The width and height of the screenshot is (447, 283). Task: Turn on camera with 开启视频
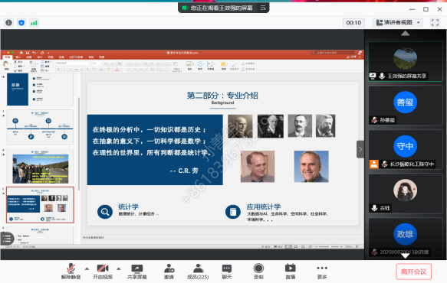103,268
